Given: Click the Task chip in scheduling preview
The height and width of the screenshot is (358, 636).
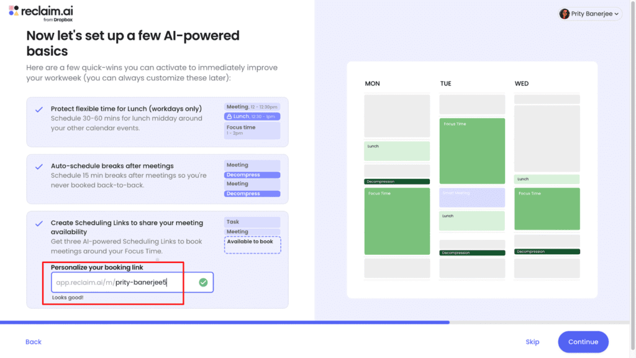Looking at the screenshot, I should point(252,222).
